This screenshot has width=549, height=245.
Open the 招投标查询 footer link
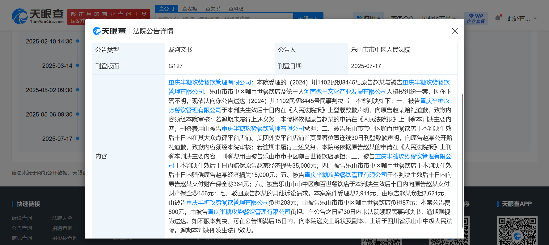coord(65,238)
